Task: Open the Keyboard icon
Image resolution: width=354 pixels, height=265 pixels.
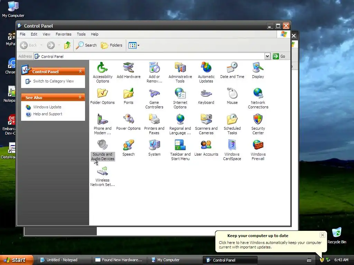Action: click(206, 96)
